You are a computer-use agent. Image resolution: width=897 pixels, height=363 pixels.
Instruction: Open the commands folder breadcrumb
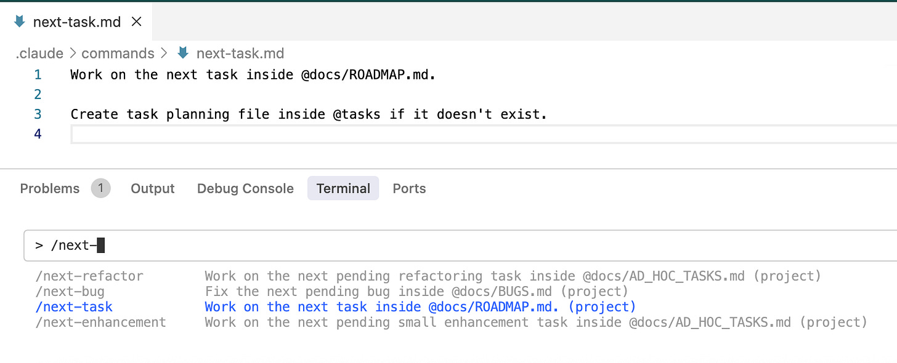point(118,53)
